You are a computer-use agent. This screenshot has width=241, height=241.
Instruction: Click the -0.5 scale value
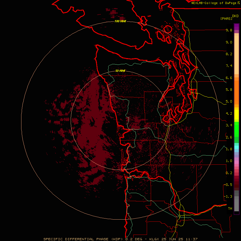228,184
